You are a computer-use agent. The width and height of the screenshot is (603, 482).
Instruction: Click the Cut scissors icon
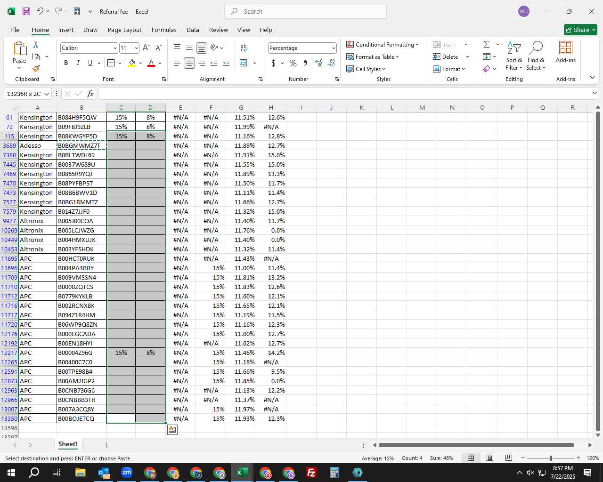(x=36, y=44)
